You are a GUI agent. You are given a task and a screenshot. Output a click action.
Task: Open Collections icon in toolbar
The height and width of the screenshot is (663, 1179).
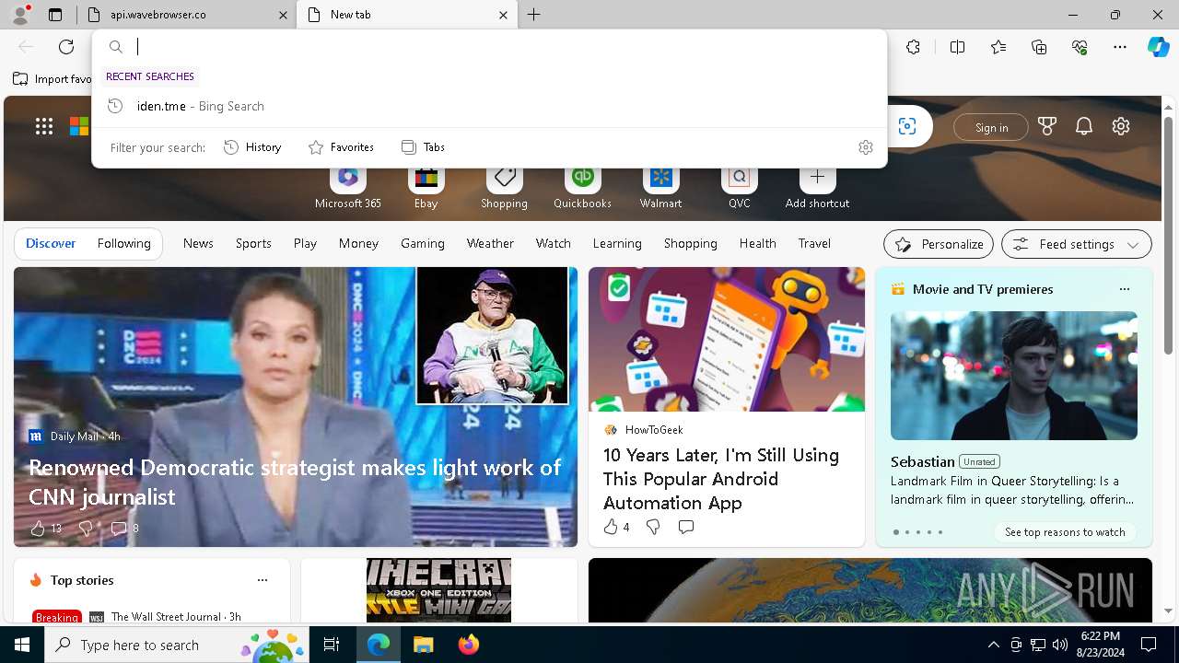click(1039, 47)
